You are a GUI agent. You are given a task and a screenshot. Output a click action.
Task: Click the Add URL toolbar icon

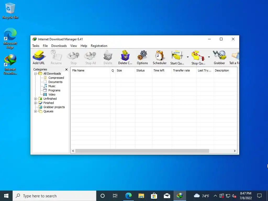39,57
